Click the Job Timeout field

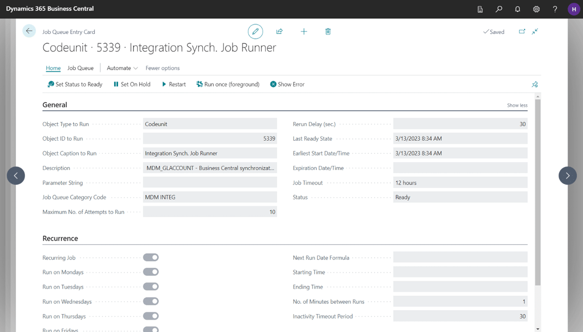coord(460,183)
